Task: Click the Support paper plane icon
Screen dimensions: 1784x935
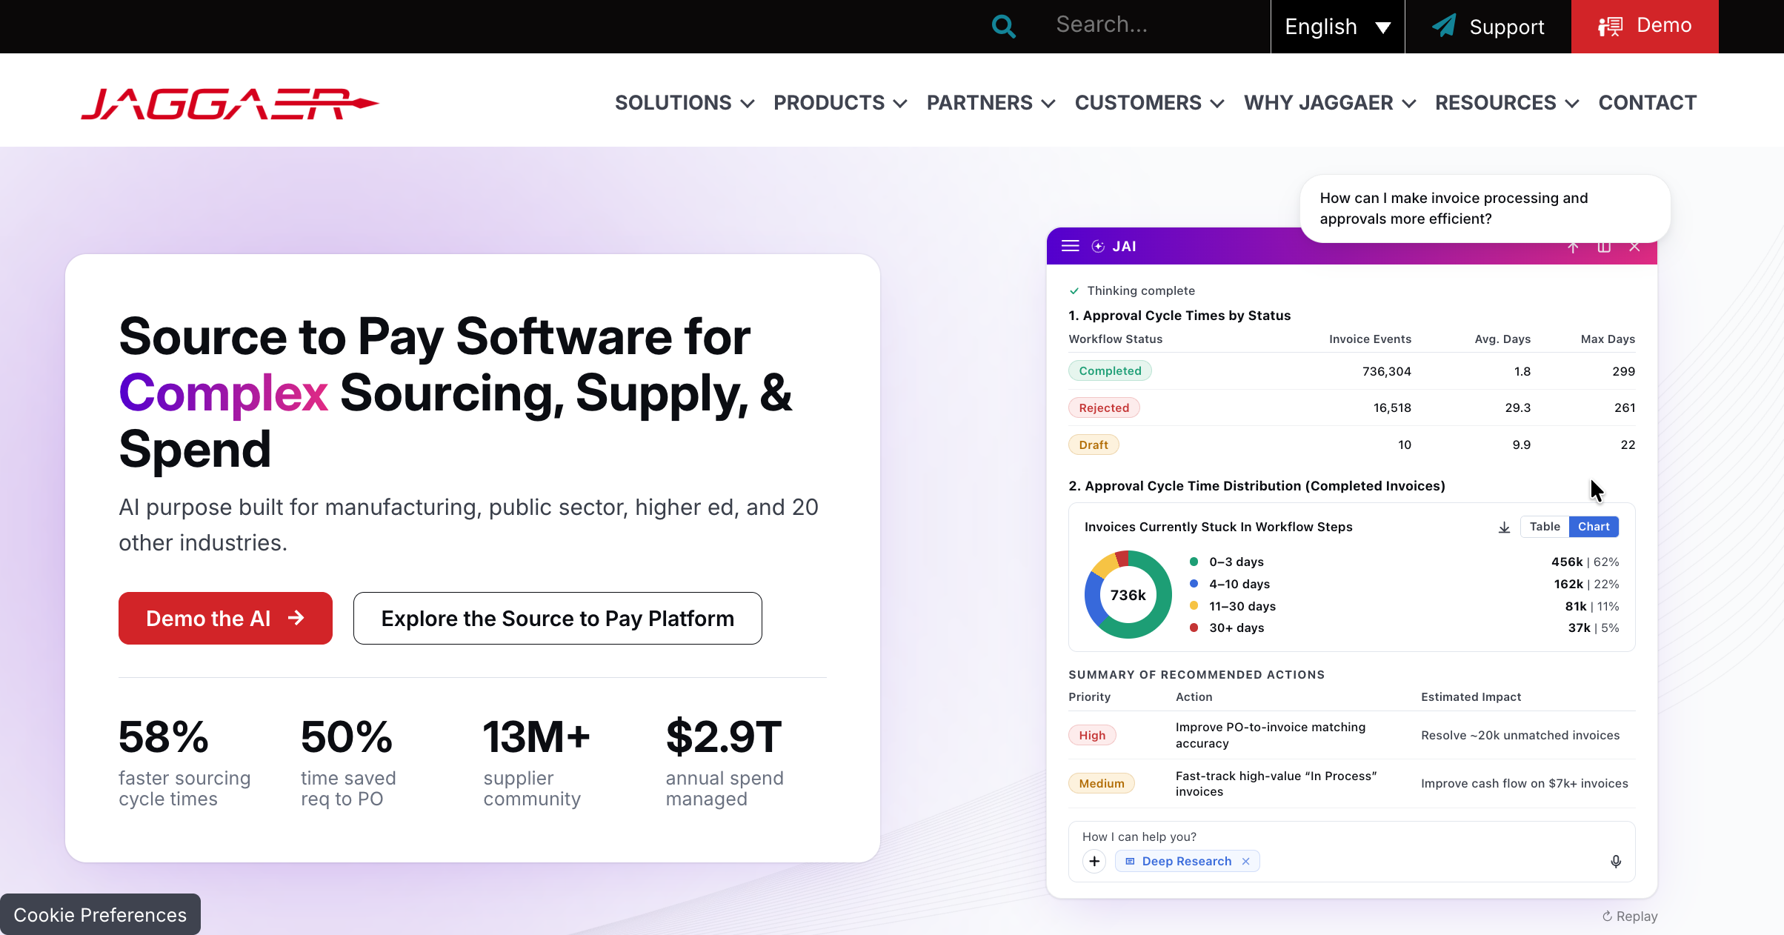Action: click(x=1444, y=26)
